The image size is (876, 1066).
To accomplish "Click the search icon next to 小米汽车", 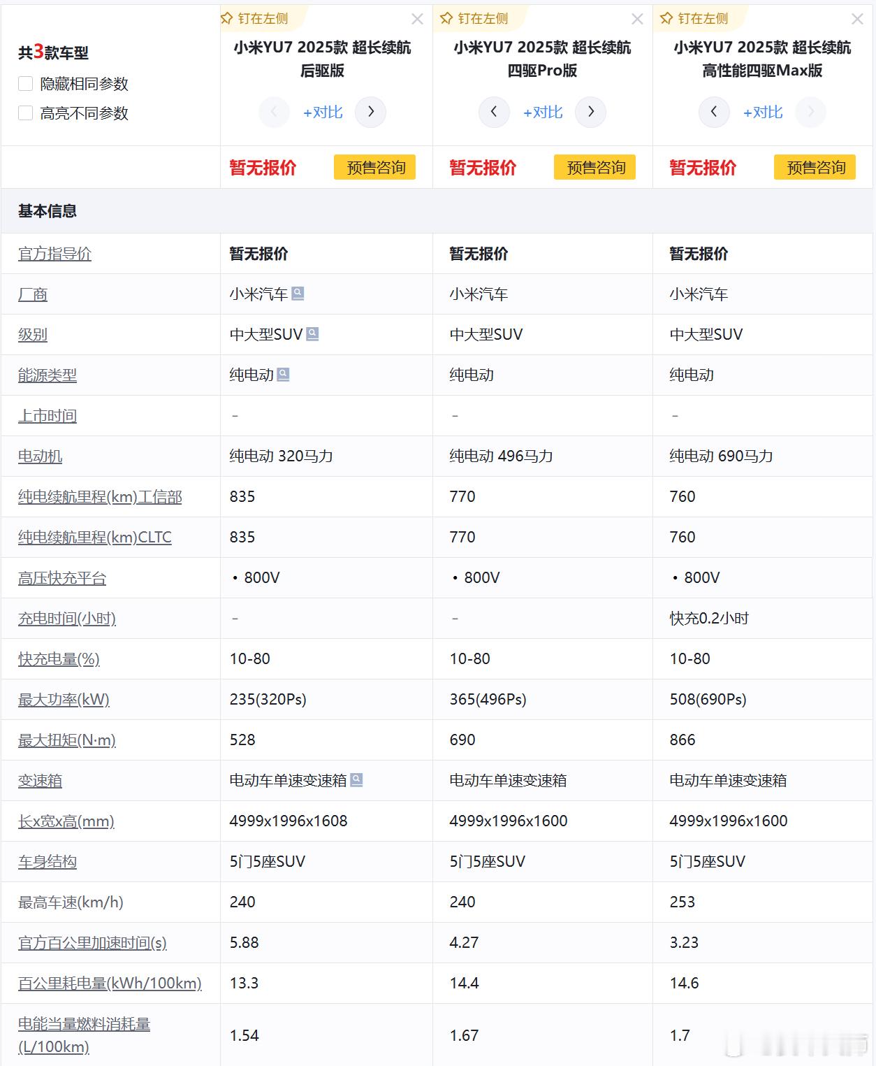I will tap(298, 294).
